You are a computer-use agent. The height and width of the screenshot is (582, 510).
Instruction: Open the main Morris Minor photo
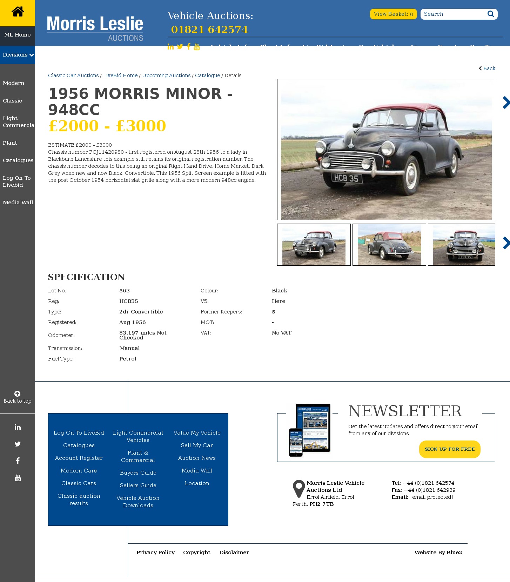386,150
